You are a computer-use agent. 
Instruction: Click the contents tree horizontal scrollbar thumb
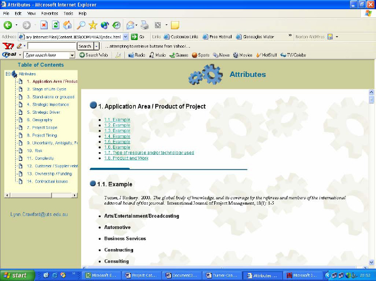(x=31, y=195)
